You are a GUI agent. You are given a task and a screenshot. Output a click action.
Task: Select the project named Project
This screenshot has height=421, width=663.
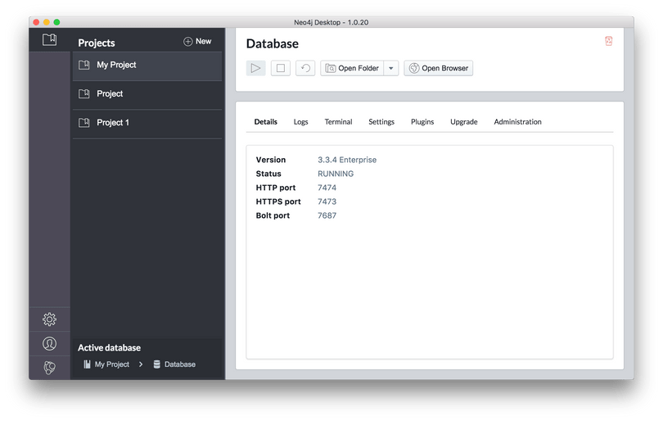coord(147,94)
